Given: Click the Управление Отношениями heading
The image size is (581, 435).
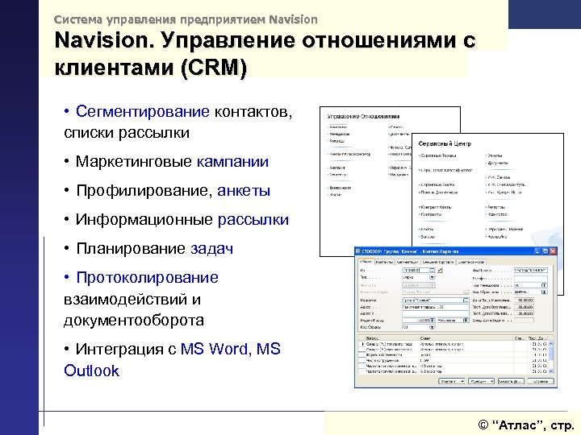Looking at the screenshot, I should pyautogui.click(x=363, y=117).
